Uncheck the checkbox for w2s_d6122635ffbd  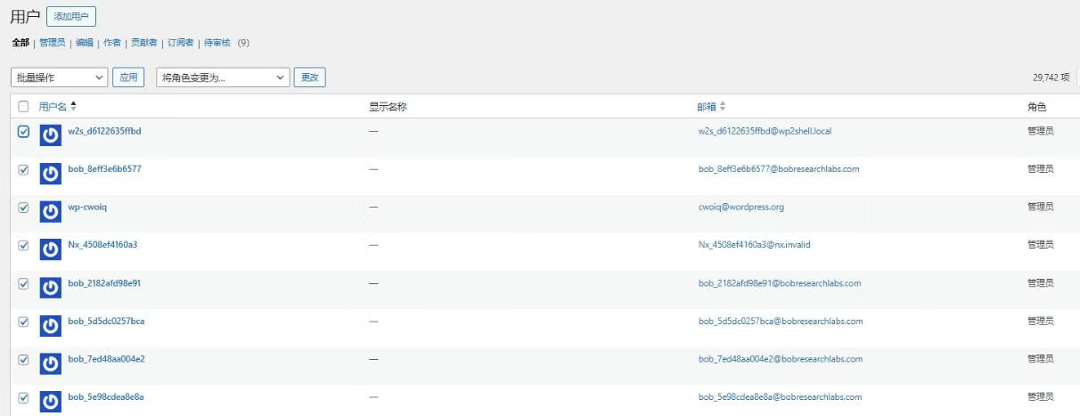coord(23,132)
